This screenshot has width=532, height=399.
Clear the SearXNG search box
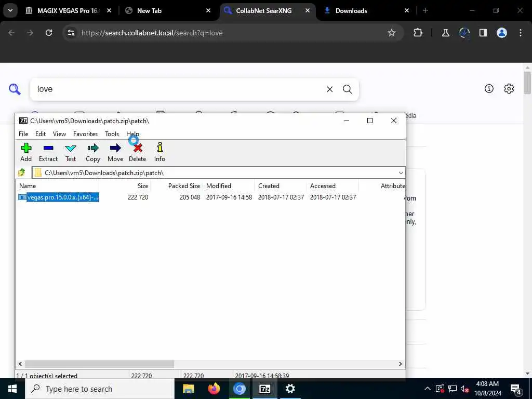coord(329,89)
